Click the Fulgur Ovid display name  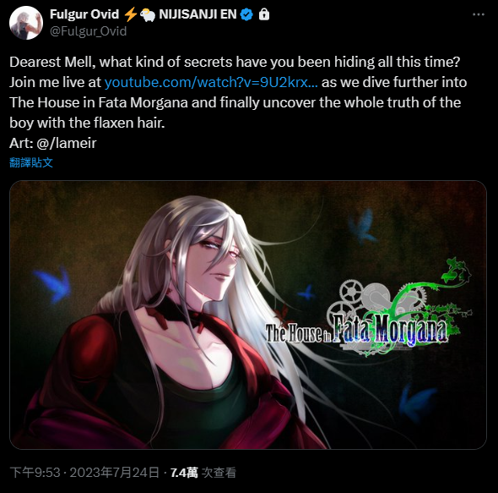(x=84, y=14)
